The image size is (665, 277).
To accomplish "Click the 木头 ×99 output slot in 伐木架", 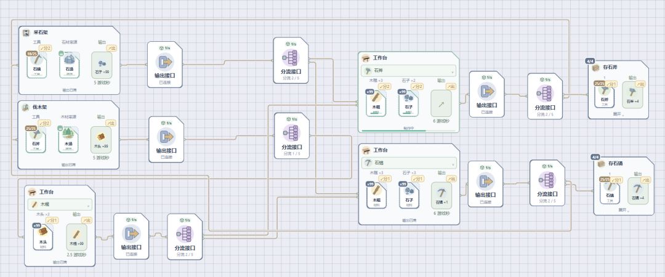I will pyautogui.click(x=101, y=140).
